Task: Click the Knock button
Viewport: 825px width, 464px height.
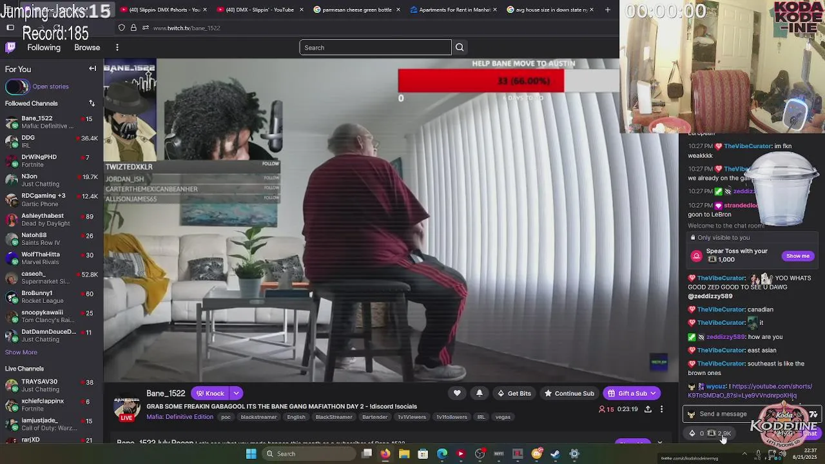Action: 210,393
